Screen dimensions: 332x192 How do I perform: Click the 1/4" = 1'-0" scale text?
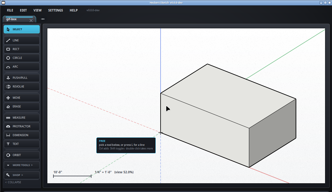[x=103, y=172]
